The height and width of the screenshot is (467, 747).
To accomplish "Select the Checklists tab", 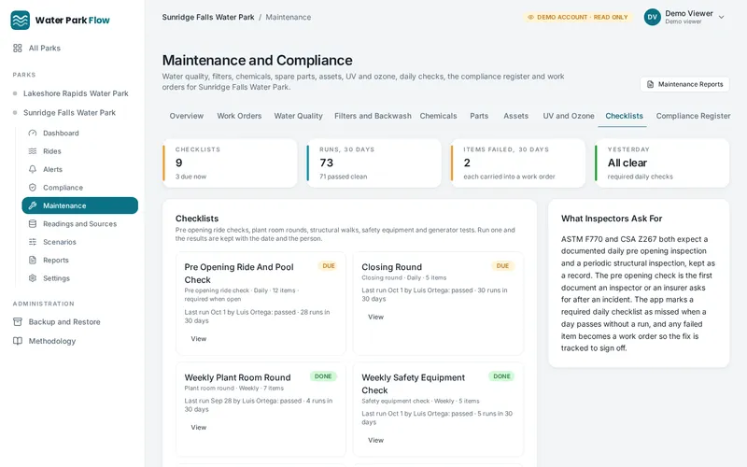I will click(624, 116).
